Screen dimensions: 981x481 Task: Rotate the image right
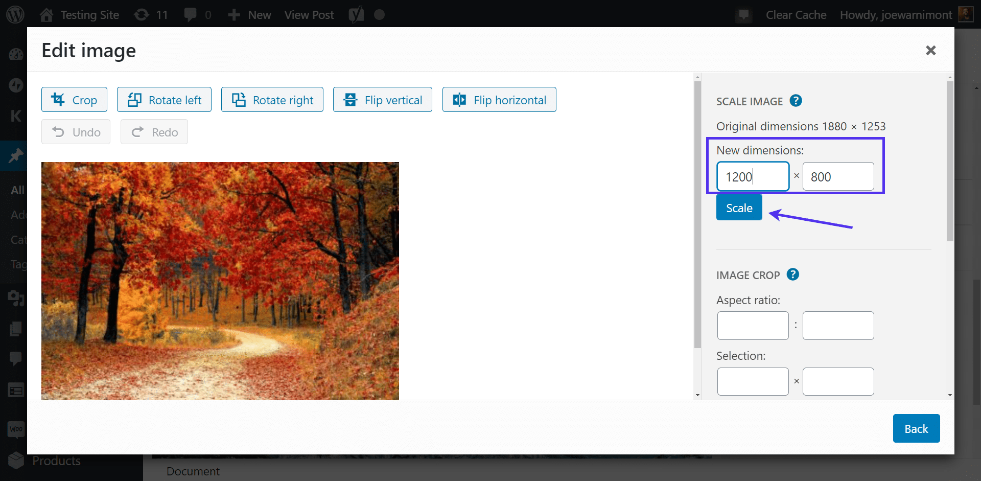(x=272, y=100)
